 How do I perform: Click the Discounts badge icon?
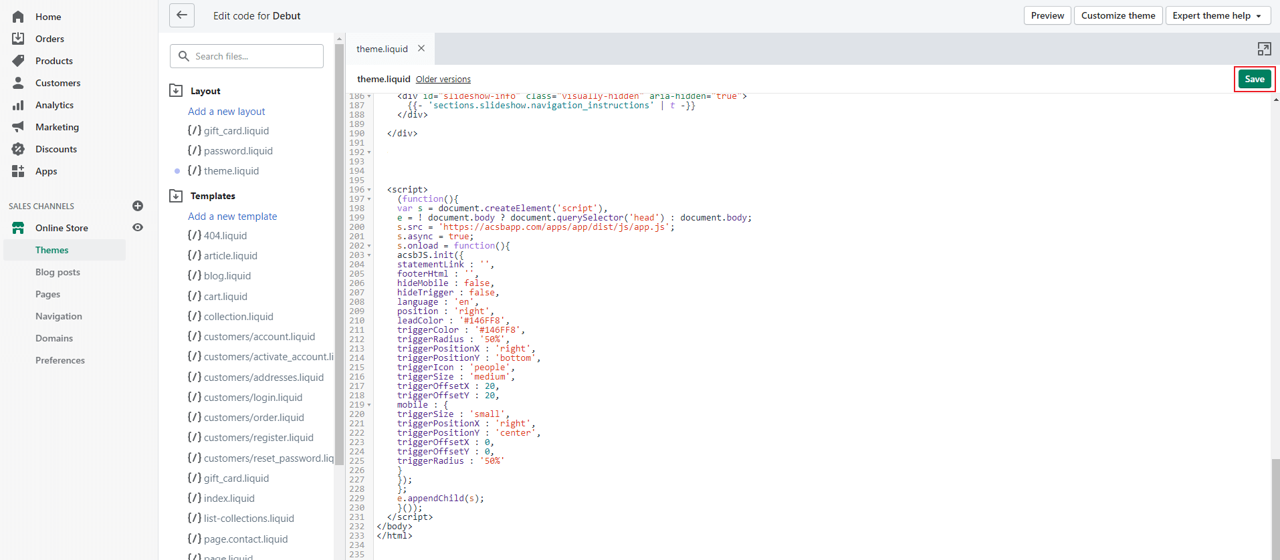coord(18,149)
